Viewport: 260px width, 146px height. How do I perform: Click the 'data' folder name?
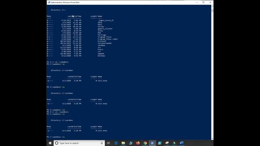pos(100,23)
